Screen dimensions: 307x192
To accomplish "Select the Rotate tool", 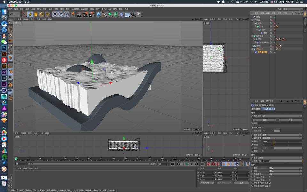I will pyautogui.click(x=42, y=14).
